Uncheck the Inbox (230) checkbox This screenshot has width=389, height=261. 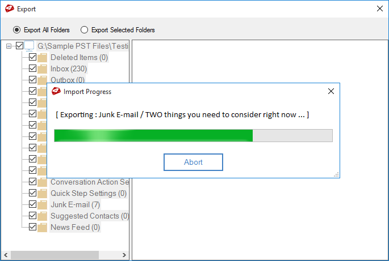pyautogui.click(x=32, y=69)
